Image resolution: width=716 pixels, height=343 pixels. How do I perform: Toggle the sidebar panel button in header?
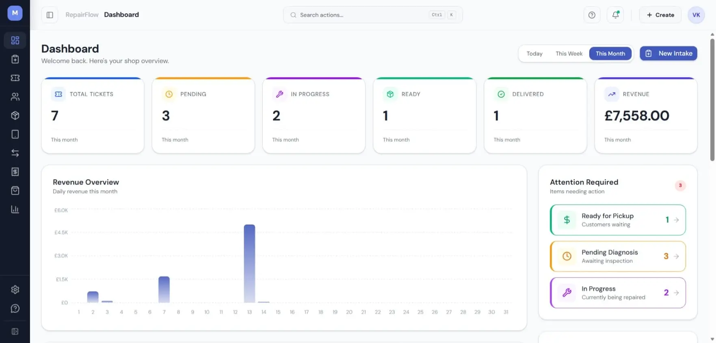click(x=50, y=15)
